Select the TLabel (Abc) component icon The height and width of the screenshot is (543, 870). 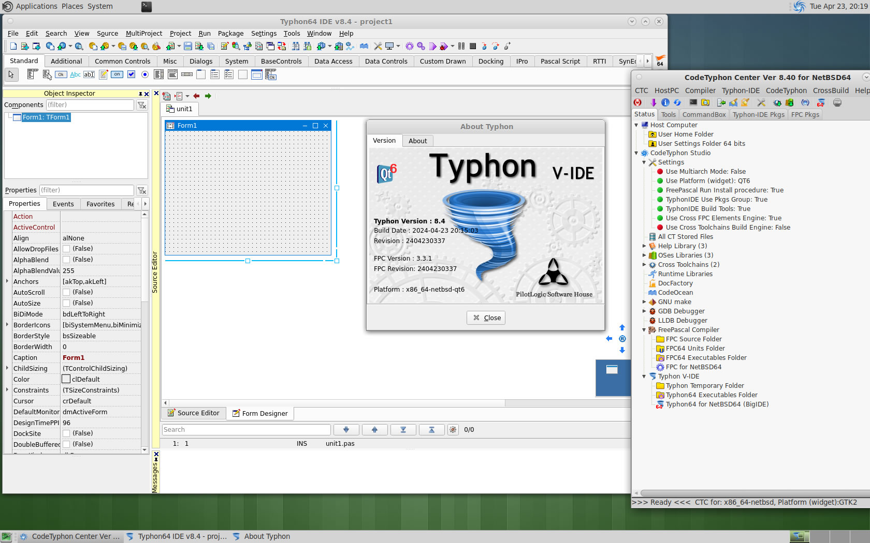pyautogui.click(x=75, y=74)
